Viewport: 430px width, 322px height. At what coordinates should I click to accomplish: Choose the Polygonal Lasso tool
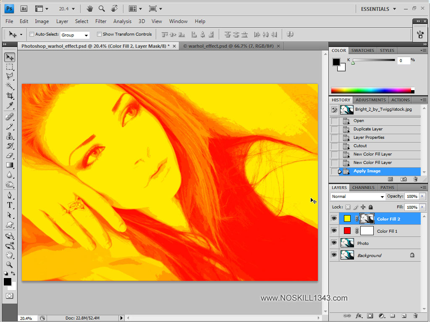pyautogui.click(x=10, y=76)
